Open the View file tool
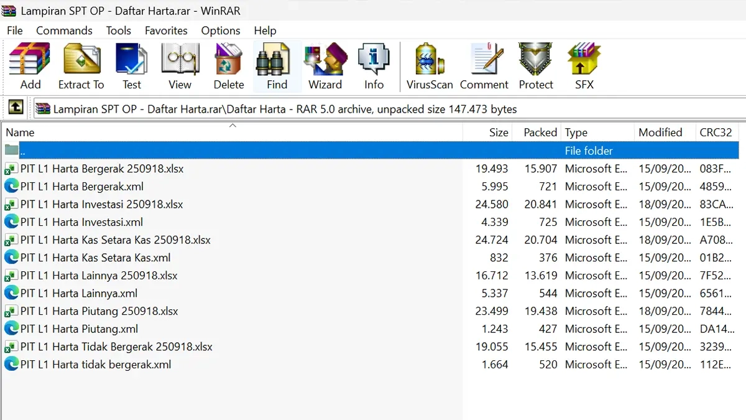The height and width of the screenshot is (420, 746). point(180,66)
